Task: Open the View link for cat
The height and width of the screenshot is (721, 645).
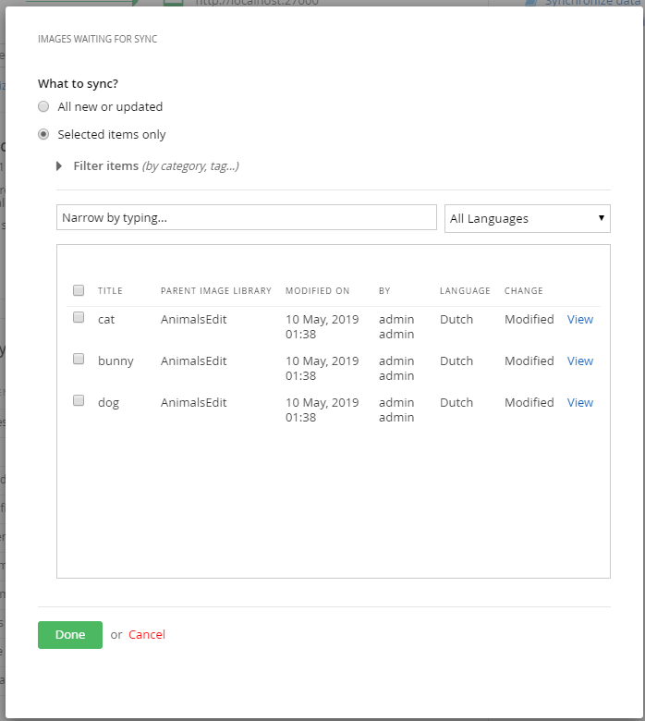Action: pos(580,319)
